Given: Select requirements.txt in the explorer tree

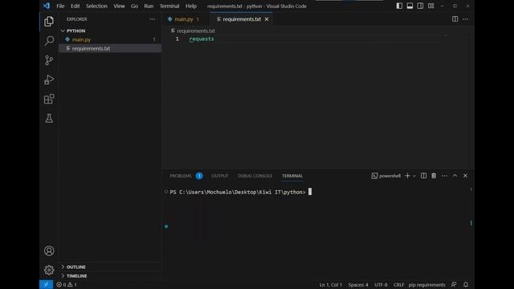Looking at the screenshot, I should click(110, 48).
